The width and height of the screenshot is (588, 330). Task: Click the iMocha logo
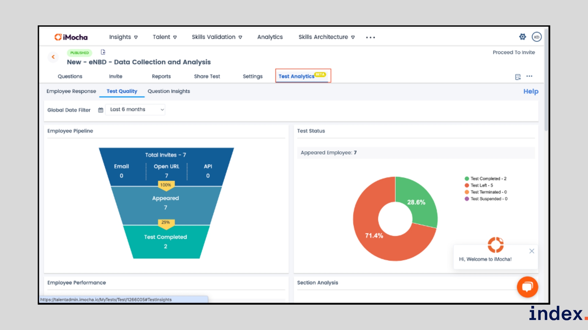[71, 37]
